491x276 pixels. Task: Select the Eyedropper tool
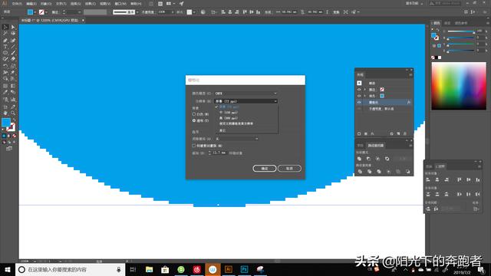[5, 92]
